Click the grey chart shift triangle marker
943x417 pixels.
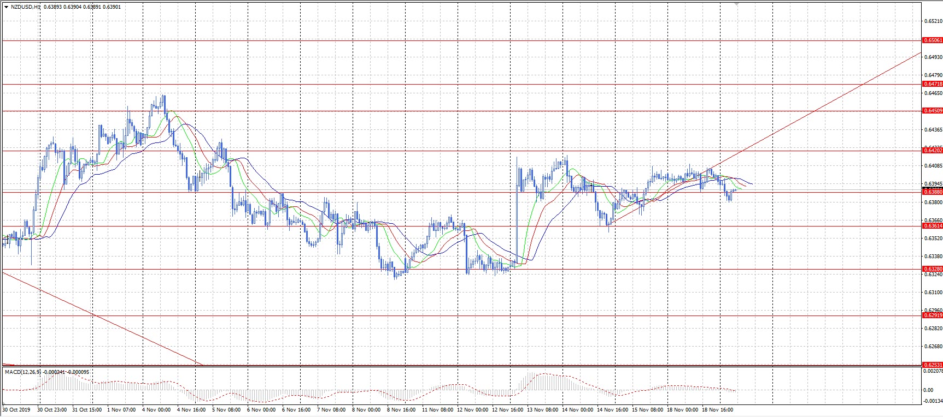tap(736, 4)
